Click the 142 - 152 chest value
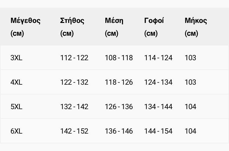The image size is (229, 151). coord(74,131)
